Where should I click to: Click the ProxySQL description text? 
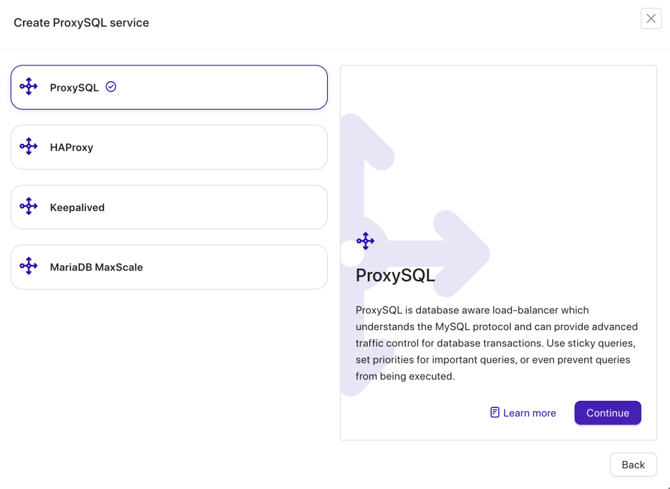(x=496, y=343)
